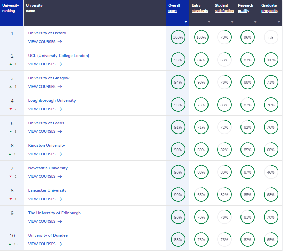Viewport: 283px width, 251px height.
Task: View courses for University of Leeds
Action: pos(45,131)
